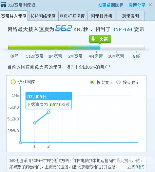Open the 测速说明 tab
The width and height of the screenshot is (155, 172).
(130, 16)
